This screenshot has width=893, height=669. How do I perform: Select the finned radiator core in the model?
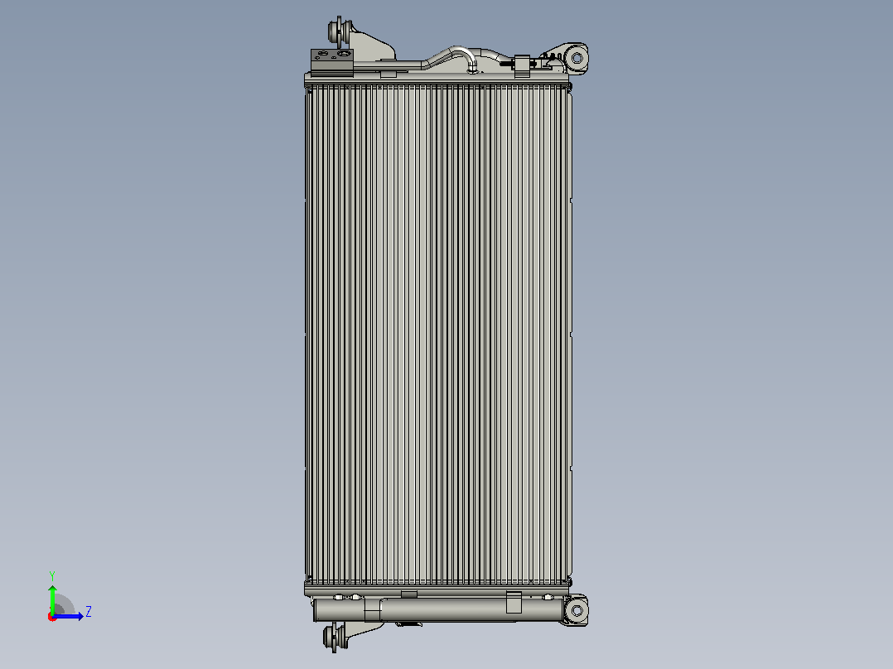pos(438,334)
